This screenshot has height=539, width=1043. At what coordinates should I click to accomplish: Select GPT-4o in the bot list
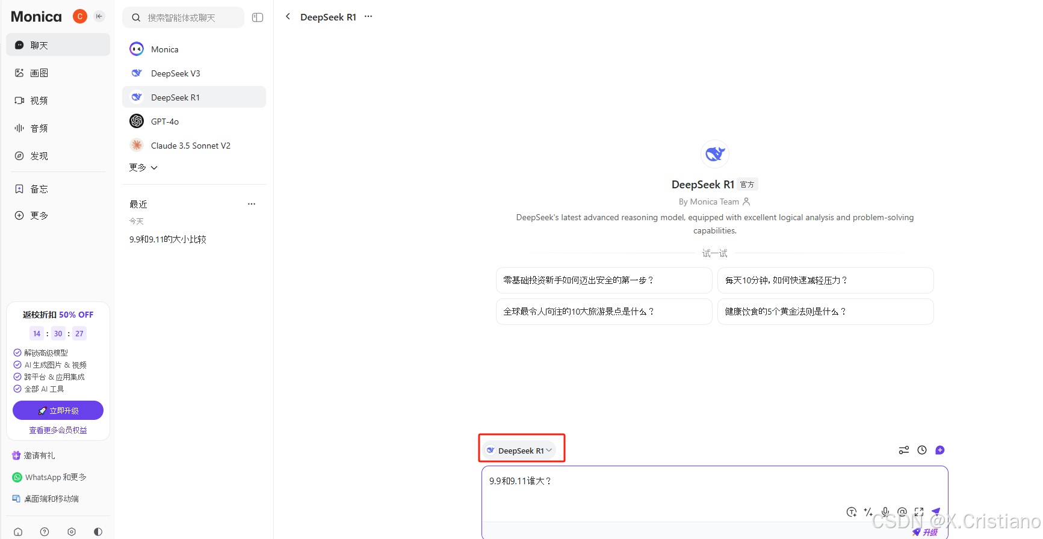194,122
